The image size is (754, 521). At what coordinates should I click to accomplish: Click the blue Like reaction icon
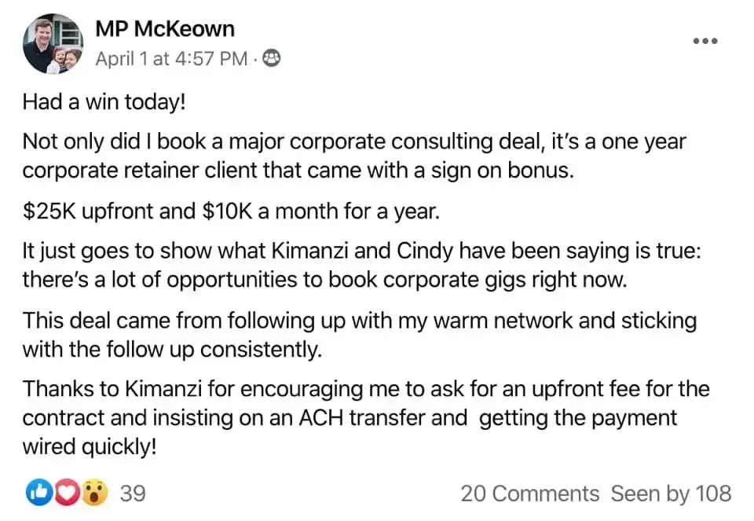(39, 493)
